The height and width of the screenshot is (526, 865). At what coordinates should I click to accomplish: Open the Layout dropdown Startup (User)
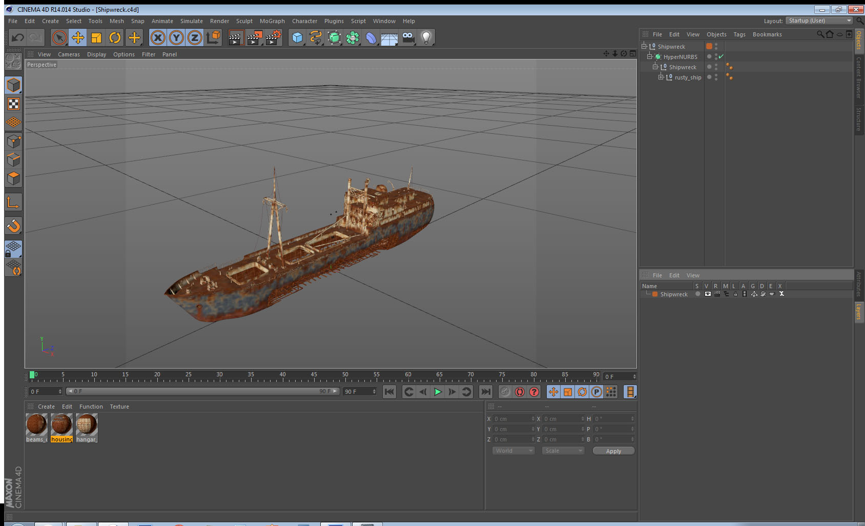(819, 21)
